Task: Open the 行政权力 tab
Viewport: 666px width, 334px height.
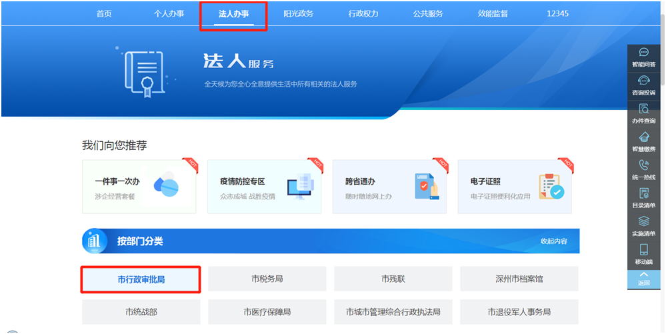Action: (x=363, y=13)
